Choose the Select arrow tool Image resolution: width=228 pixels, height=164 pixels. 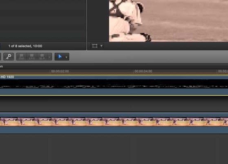(x=60, y=57)
